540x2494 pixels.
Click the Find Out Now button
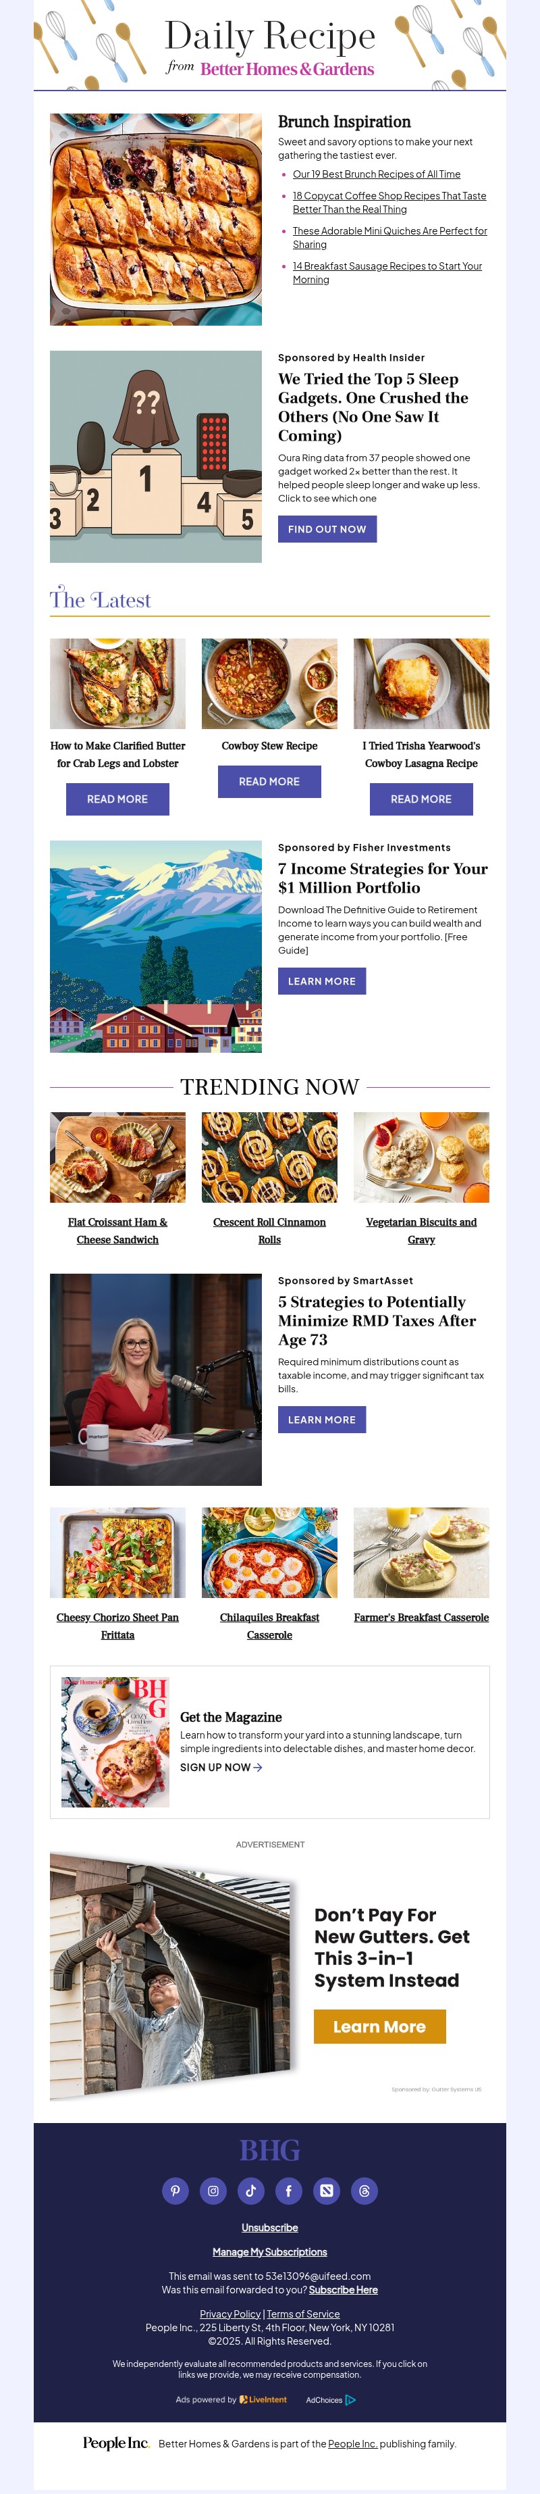[x=327, y=530]
